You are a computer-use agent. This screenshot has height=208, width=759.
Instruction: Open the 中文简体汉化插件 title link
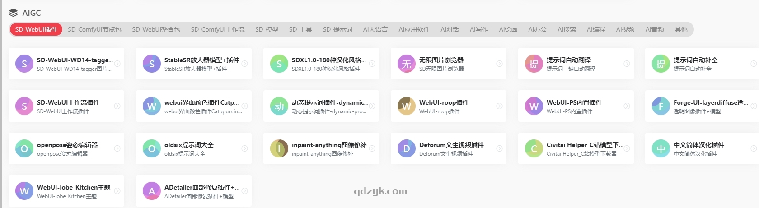tap(698, 145)
